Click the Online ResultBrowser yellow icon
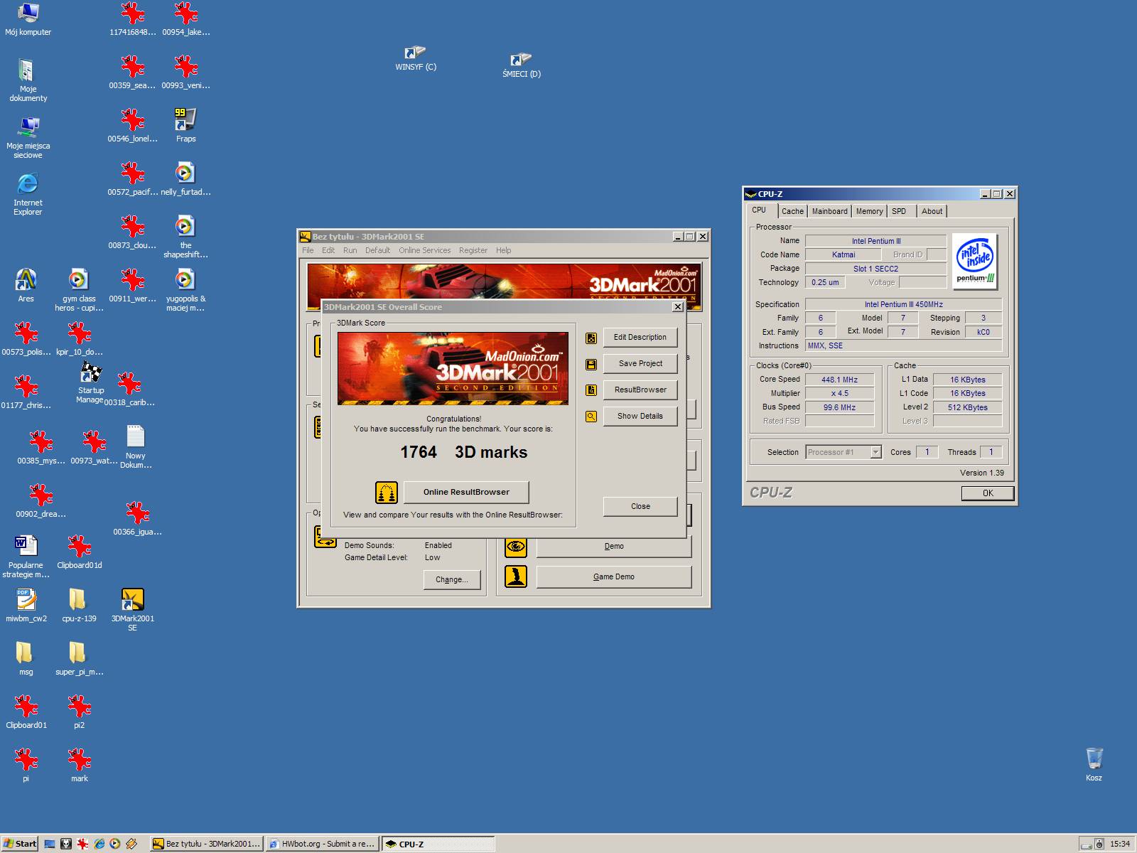The width and height of the screenshot is (1137, 853). click(x=387, y=492)
